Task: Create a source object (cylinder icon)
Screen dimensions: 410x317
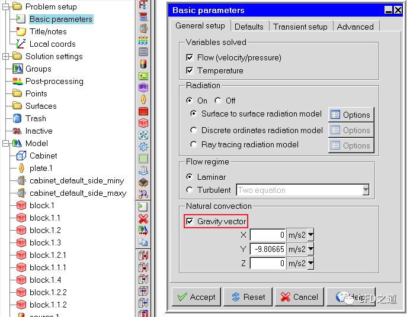Action: pyautogui.click(x=143, y=64)
